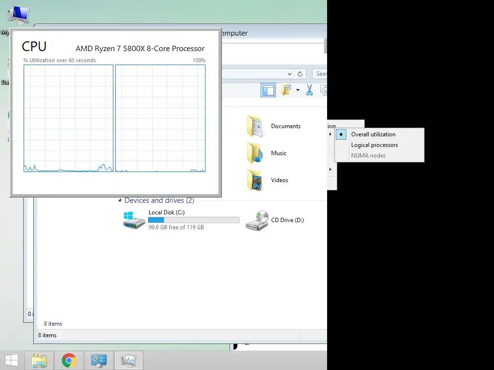
Task: Collapse the Devices and drives group
Action: [120, 200]
